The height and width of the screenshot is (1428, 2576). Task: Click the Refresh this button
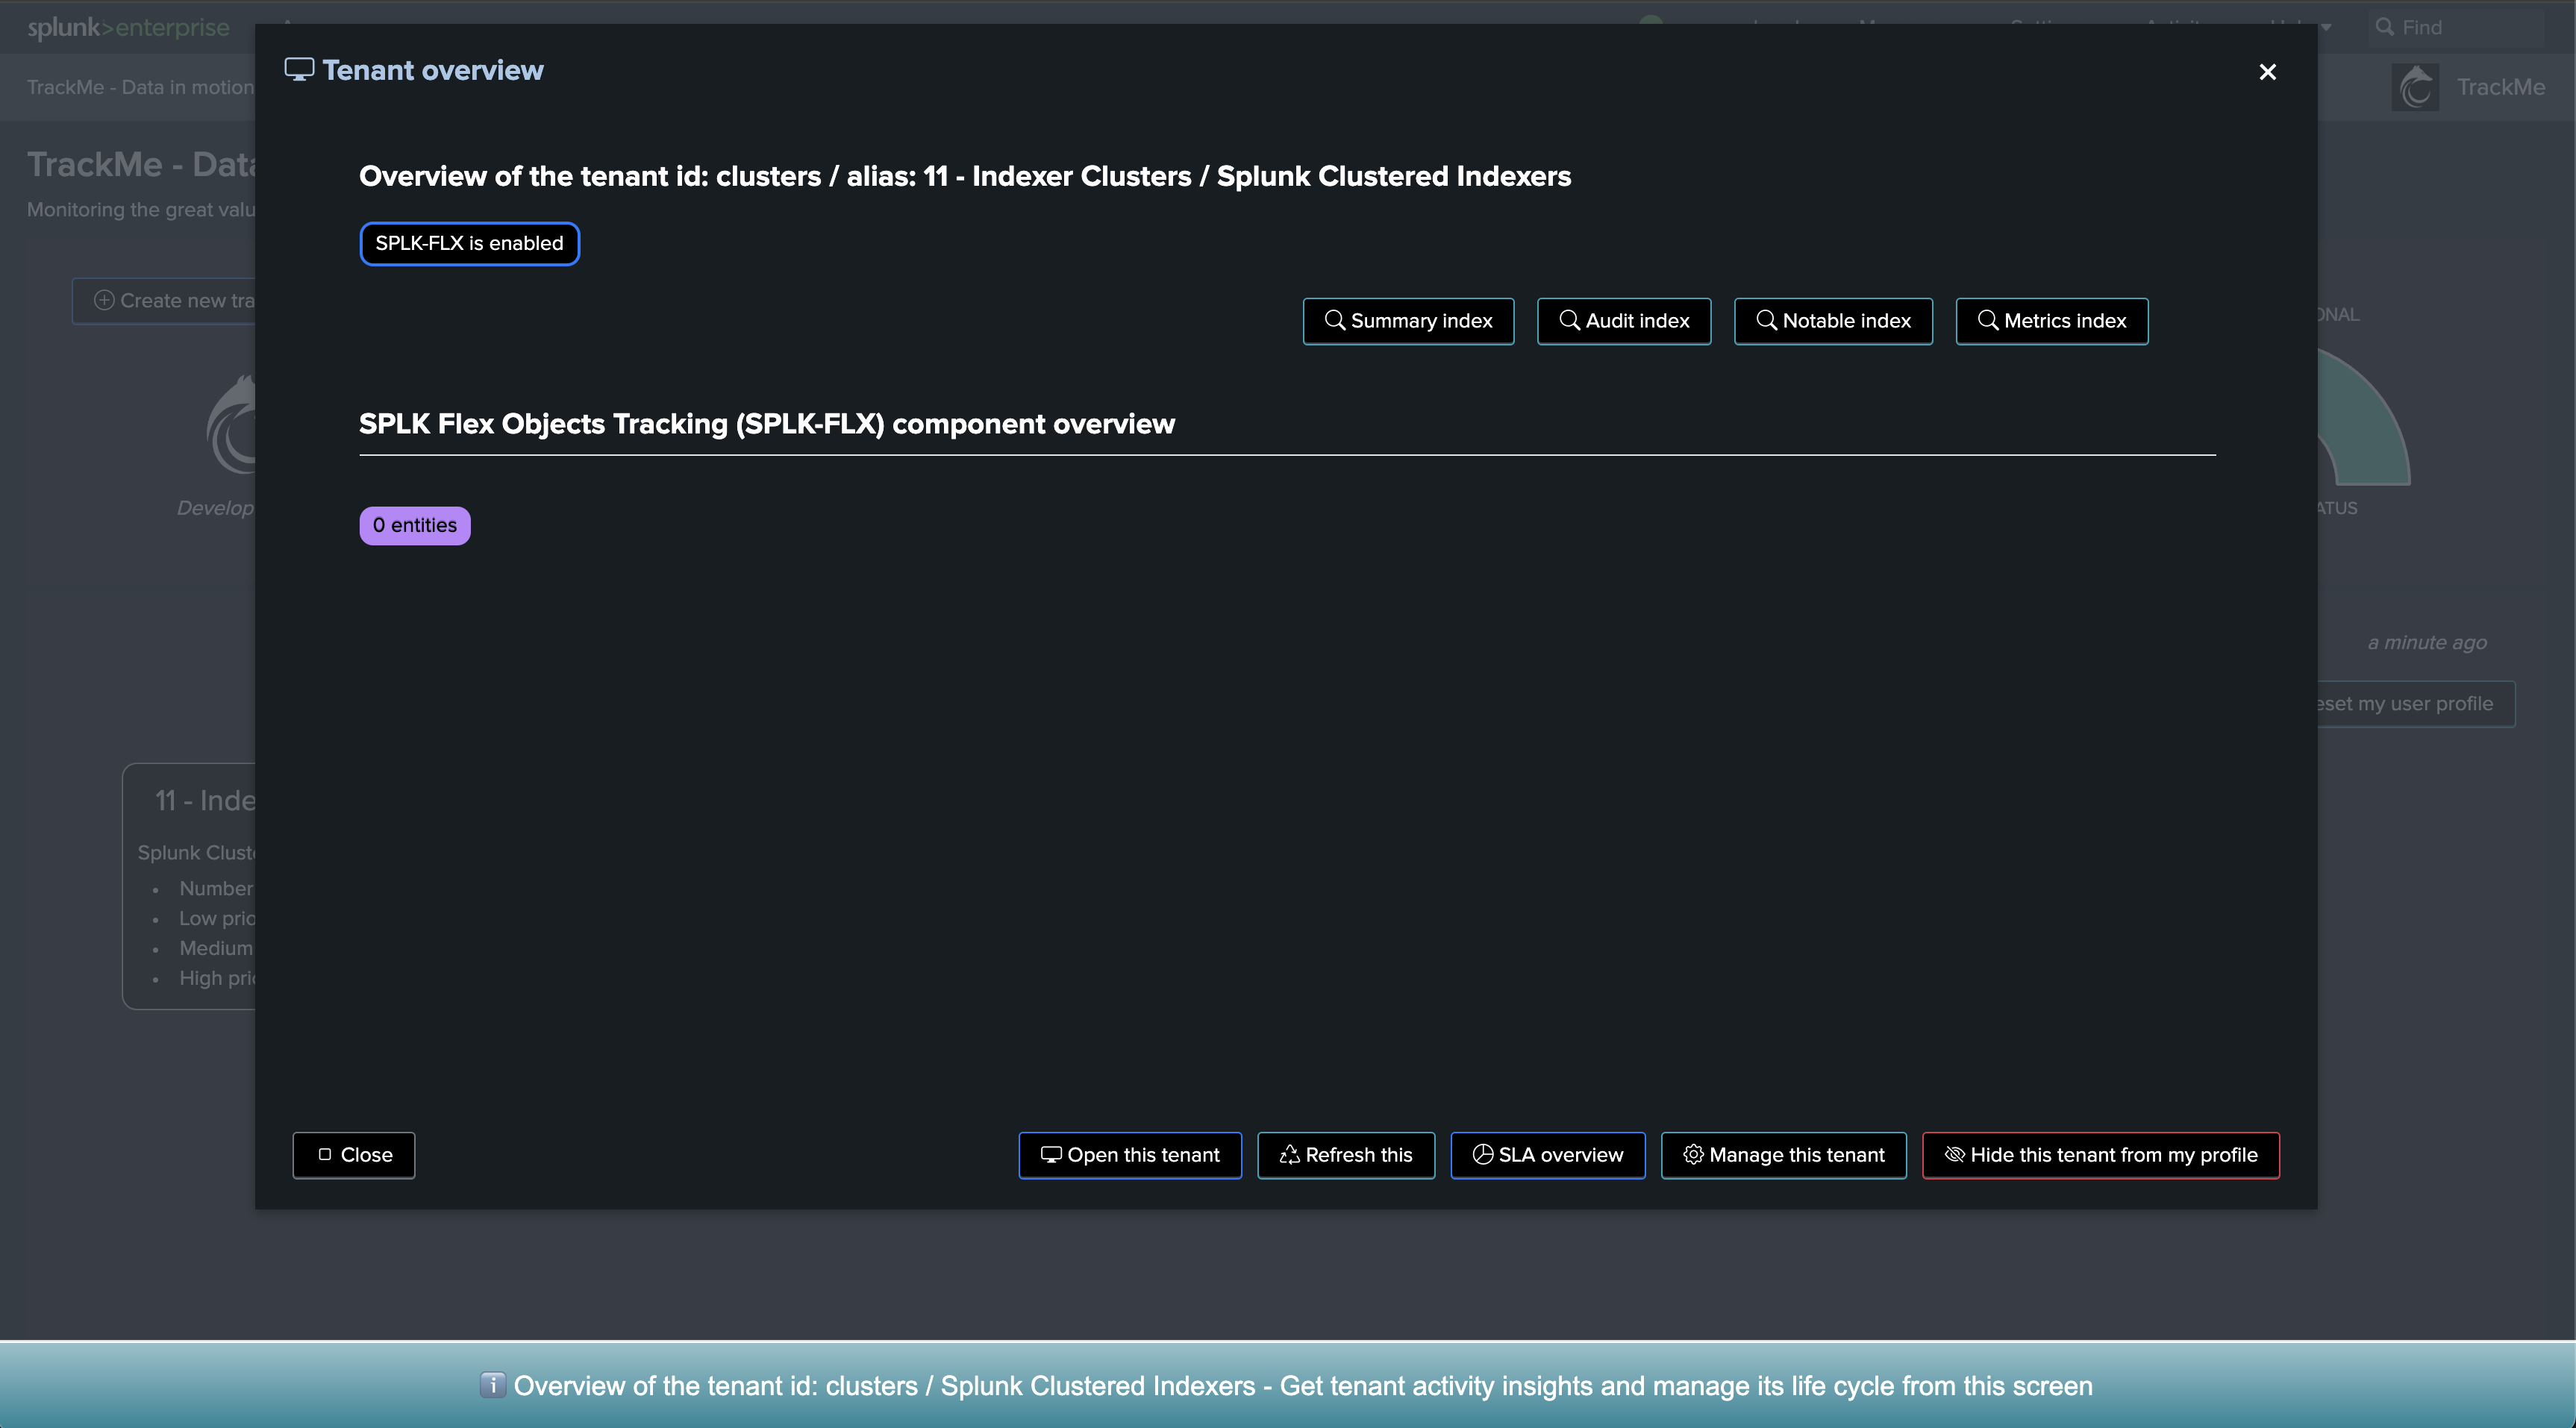(x=1345, y=1155)
